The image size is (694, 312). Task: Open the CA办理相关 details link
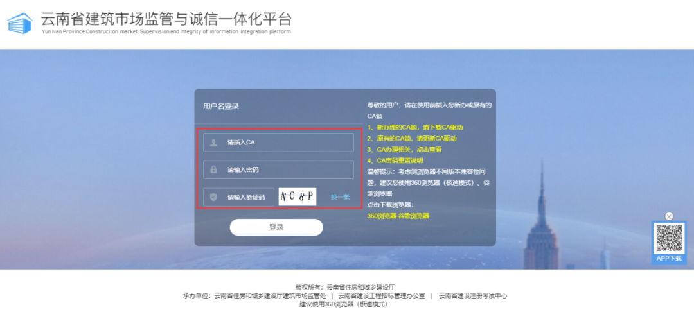[404, 149]
